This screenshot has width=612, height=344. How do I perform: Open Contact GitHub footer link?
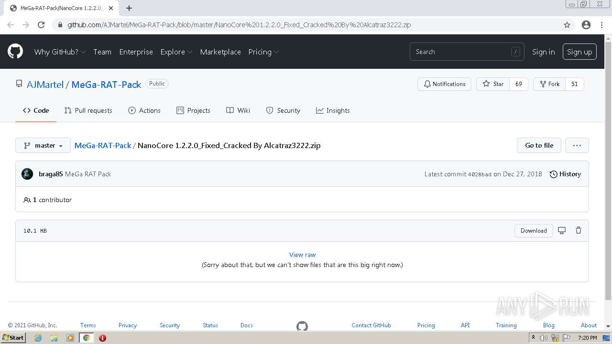371,325
